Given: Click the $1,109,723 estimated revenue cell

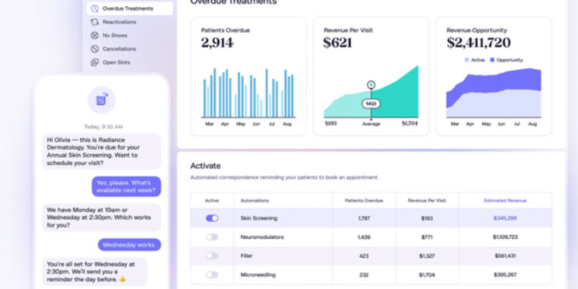Looking at the screenshot, I should pyautogui.click(x=505, y=237).
